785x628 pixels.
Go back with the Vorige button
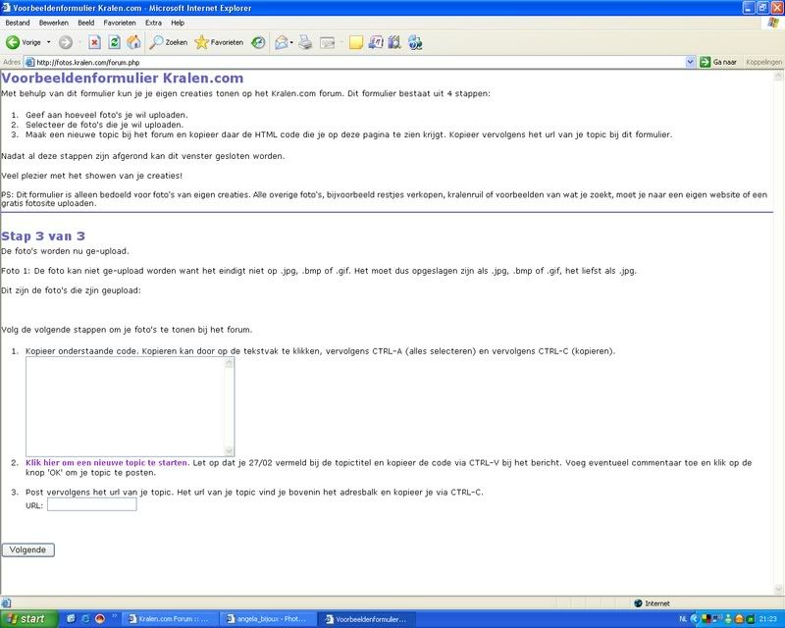pos(24,42)
